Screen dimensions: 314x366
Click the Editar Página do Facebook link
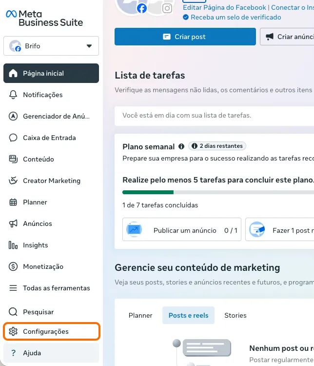click(x=224, y=7)
